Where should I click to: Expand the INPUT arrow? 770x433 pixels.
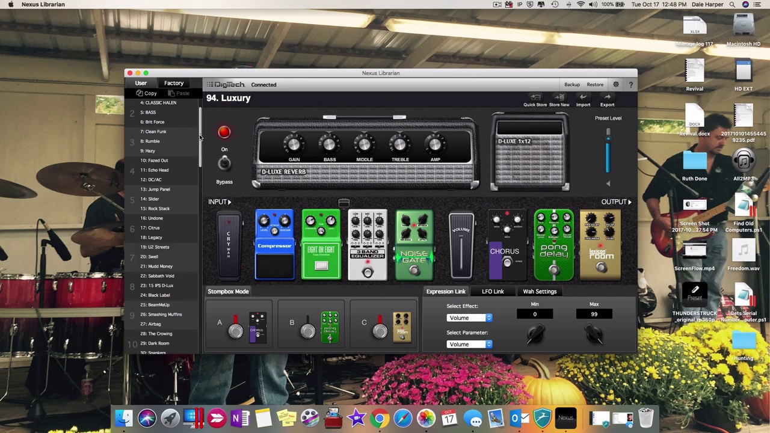click(230, 202)
